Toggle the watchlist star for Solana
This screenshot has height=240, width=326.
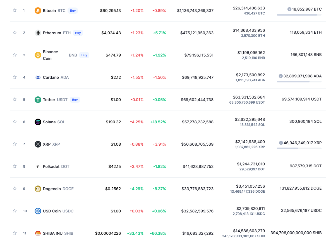[15, 122]
